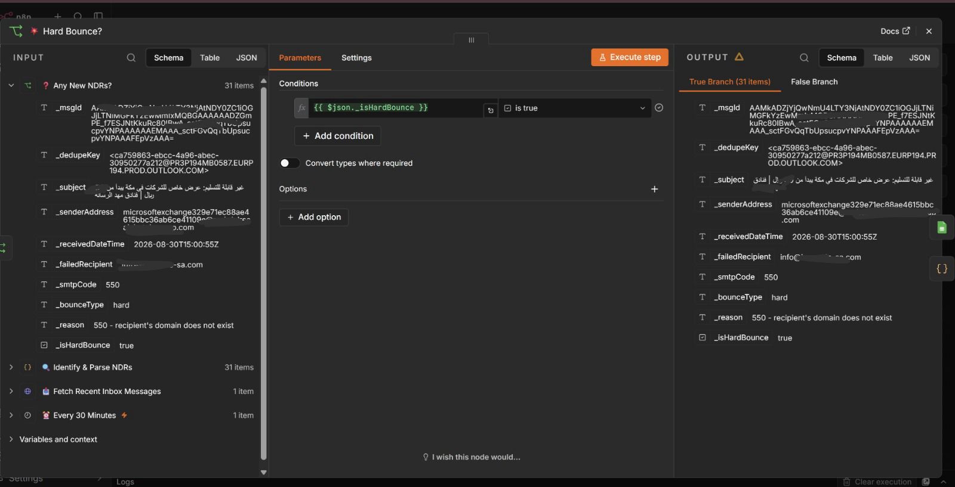Click the Add option button
The width and height of the screenshot is (955, 487).
click(x=314, y=217)
